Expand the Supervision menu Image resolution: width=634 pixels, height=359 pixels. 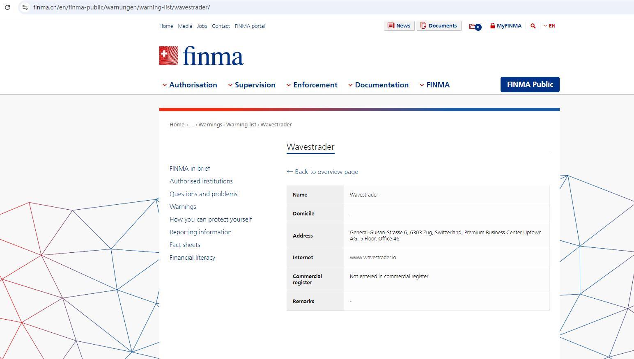[251, 85]
